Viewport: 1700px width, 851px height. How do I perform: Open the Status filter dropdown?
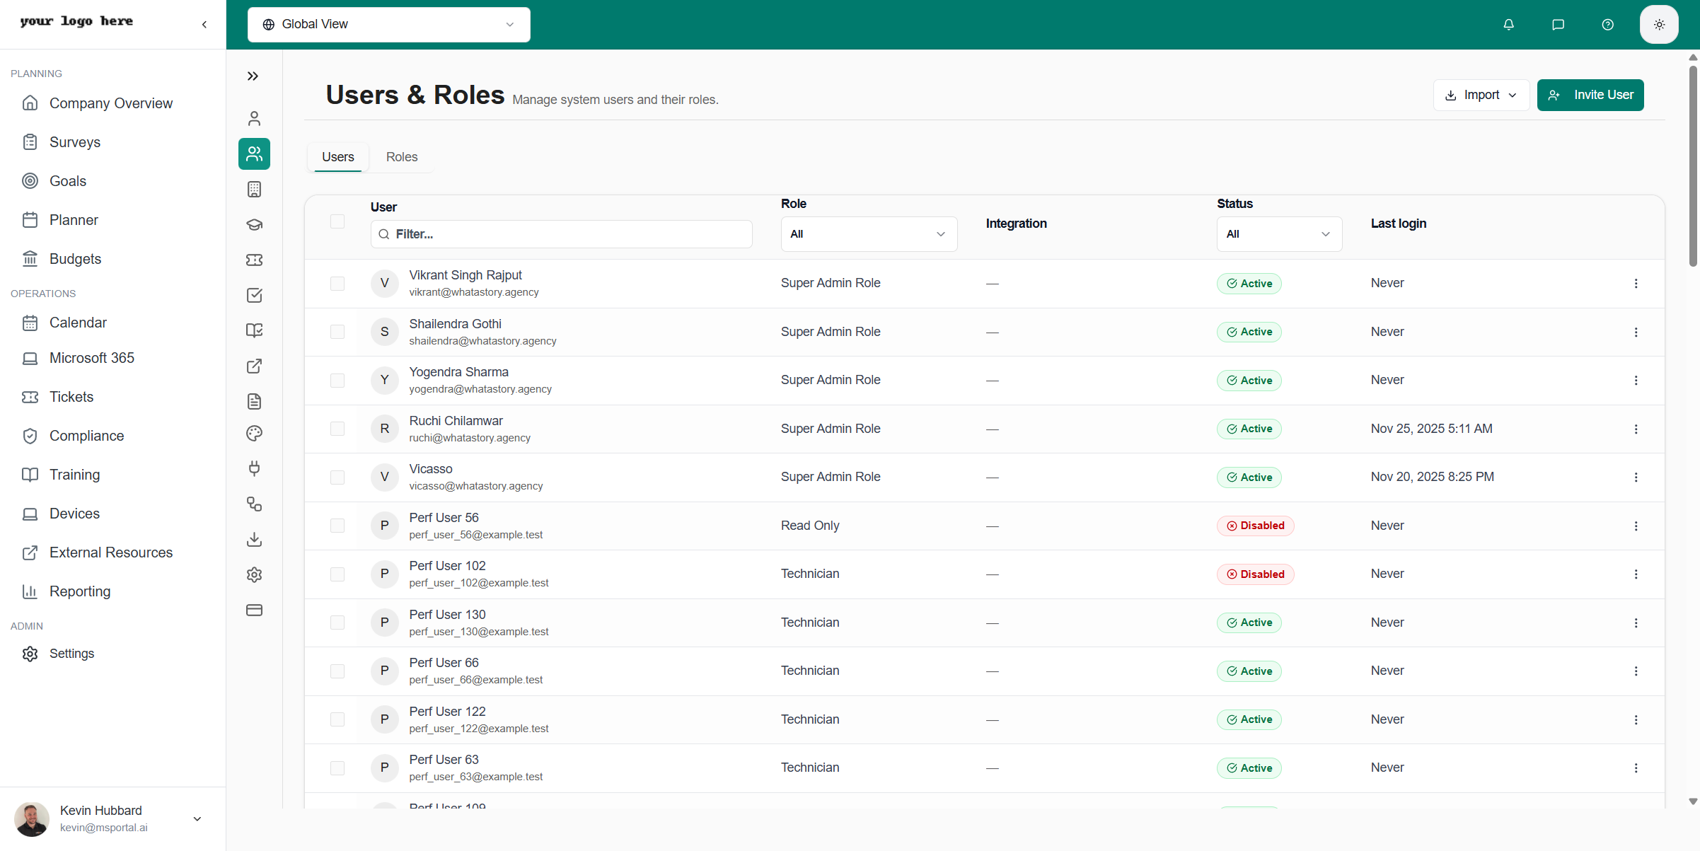(x=1278, y=233)
